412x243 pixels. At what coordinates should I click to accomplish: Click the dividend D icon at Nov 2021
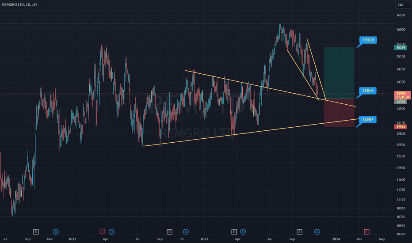click(x=56, y=232)
